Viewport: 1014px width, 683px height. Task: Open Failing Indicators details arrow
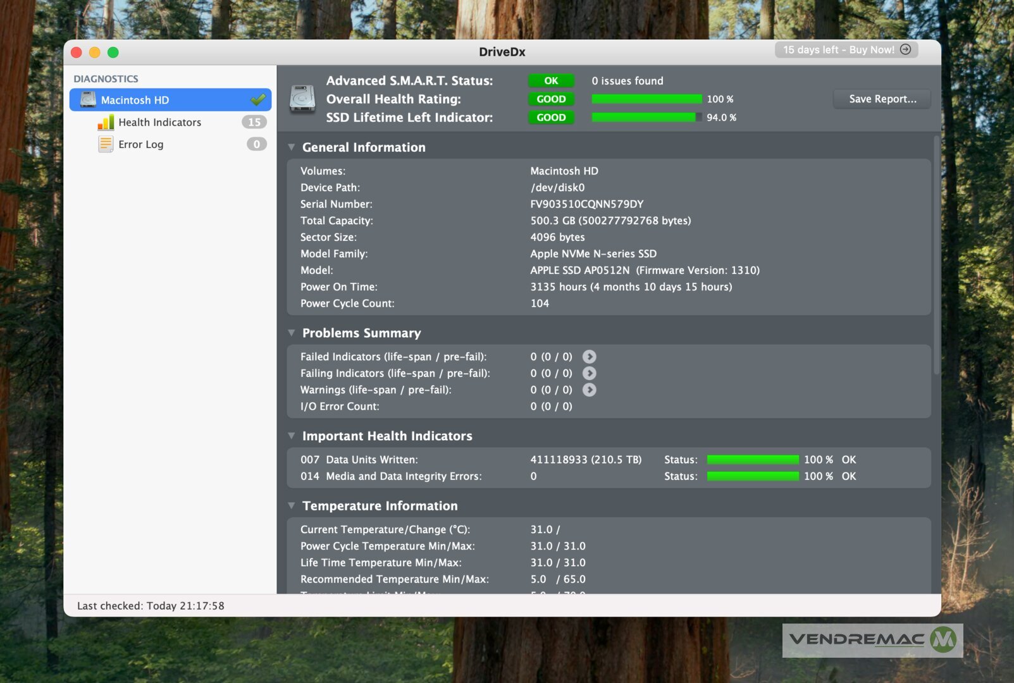tap(589, 373)
